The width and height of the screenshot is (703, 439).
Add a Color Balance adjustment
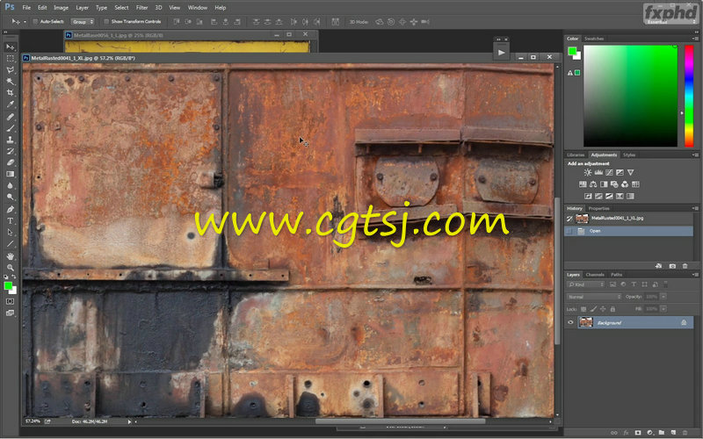coord(593,184)
